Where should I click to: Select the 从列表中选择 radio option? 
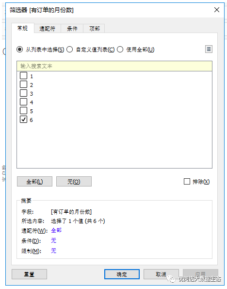point(20,50)
